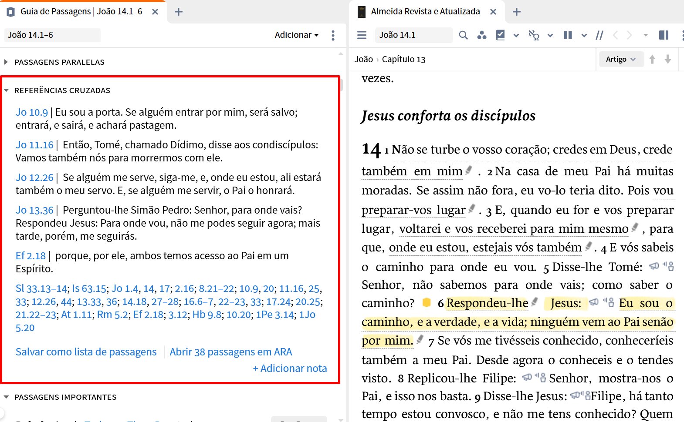This screenshot has height=422, width=684.
Task: Expand the Passagens Paralelas section
Action: 6,62
